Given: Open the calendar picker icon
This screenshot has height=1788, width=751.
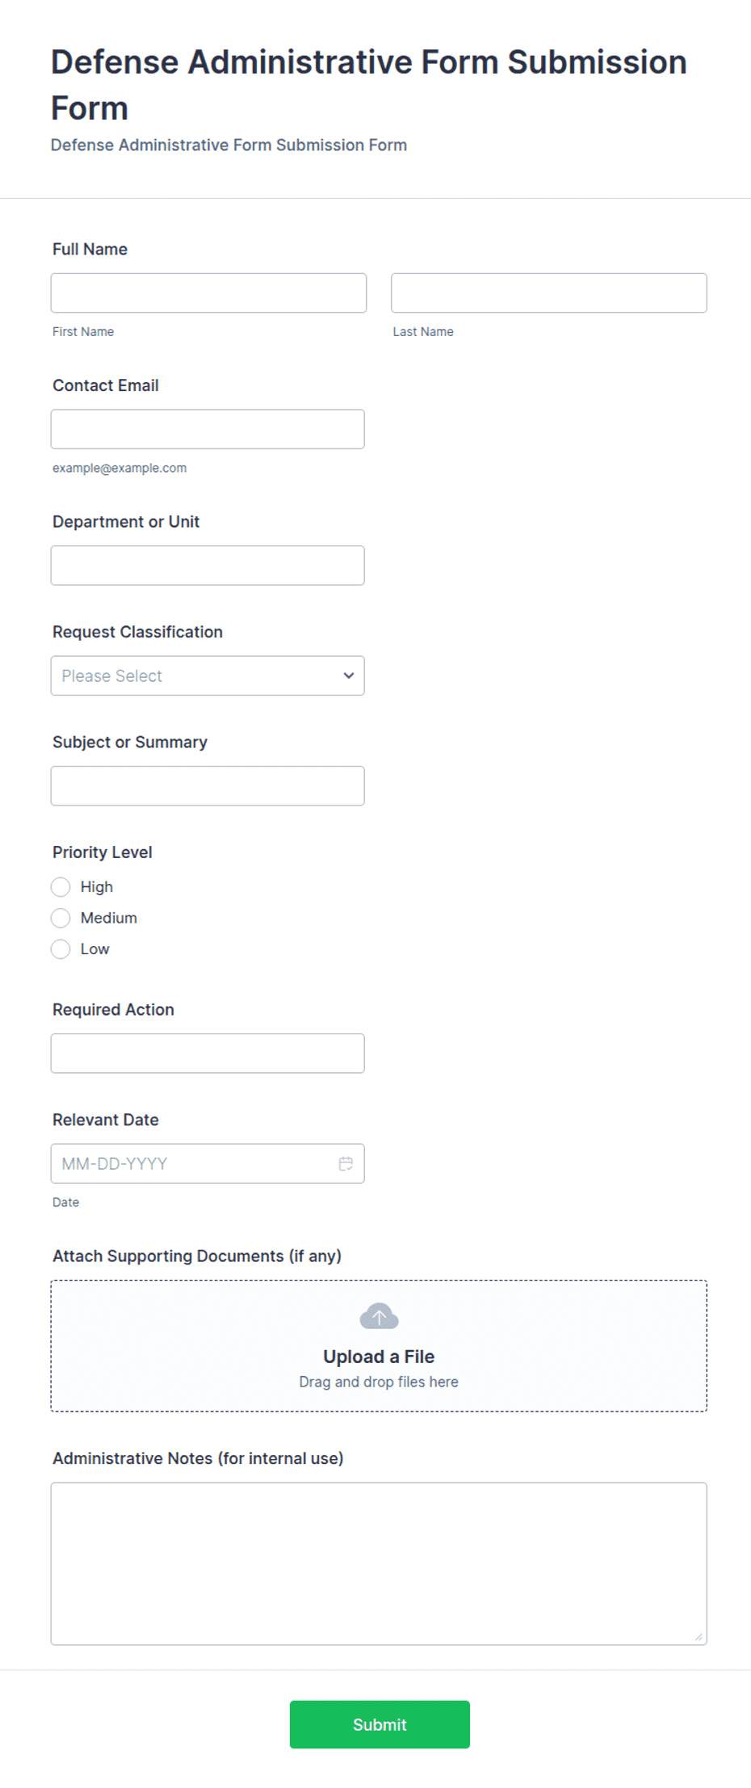Looking at the screenshot, I should 346,1163.
